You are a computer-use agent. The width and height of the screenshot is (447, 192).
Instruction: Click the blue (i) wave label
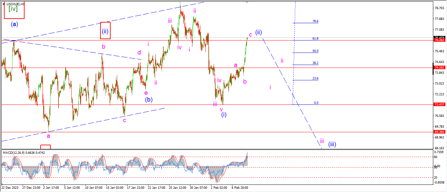[223, 115]
